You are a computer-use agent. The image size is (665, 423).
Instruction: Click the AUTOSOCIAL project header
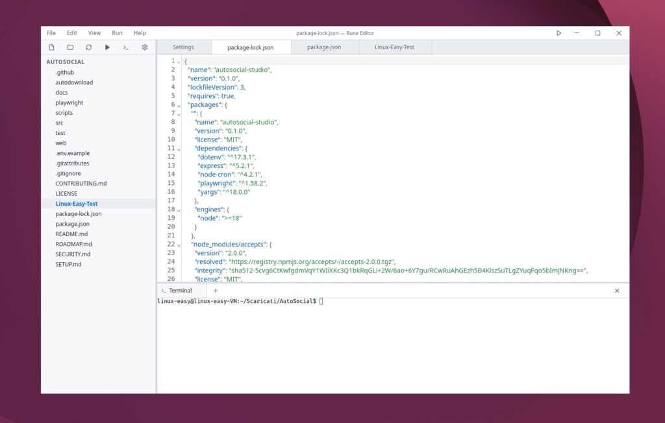pyautogui.click(x=66, y=62)
